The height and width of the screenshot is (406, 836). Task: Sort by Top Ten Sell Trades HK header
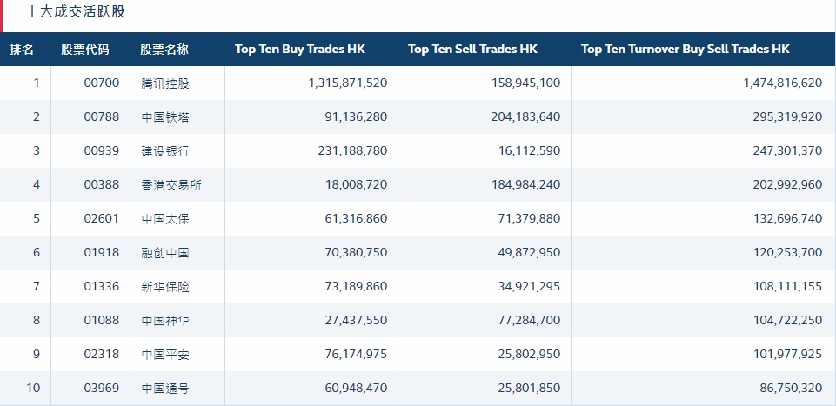pyautogui.click(x=472, y=50)
